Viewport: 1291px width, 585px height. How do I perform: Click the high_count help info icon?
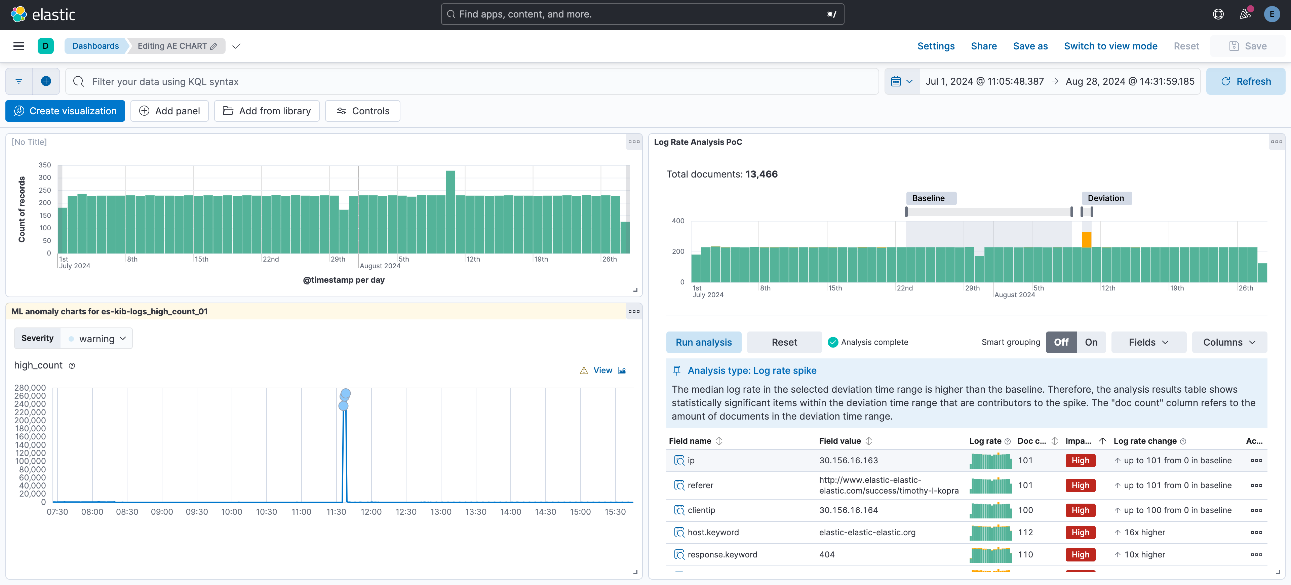click(72, 366)
